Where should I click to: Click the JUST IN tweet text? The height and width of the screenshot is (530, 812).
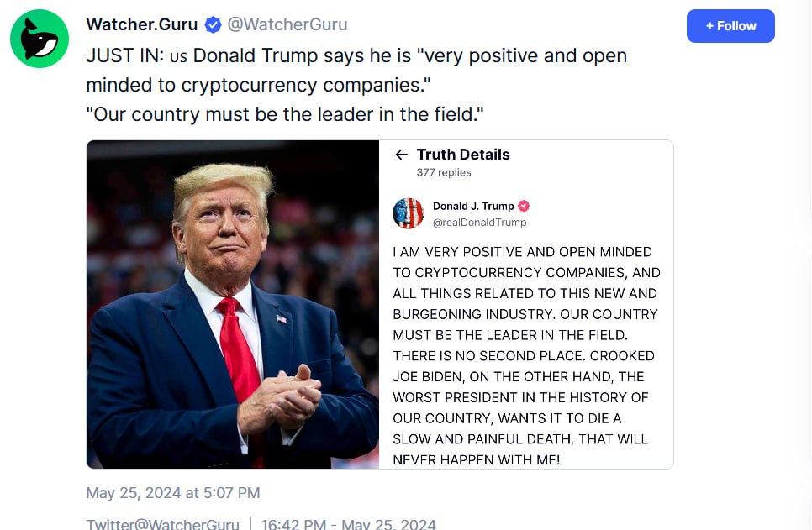356,85
